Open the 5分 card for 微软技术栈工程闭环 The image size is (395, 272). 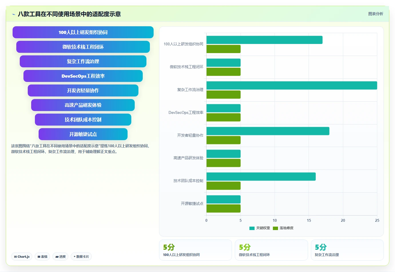(271, 250)
